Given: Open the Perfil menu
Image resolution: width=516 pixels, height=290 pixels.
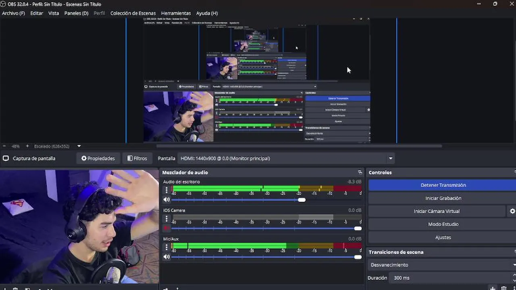Looking at the screenshot, I should [99, 13].
